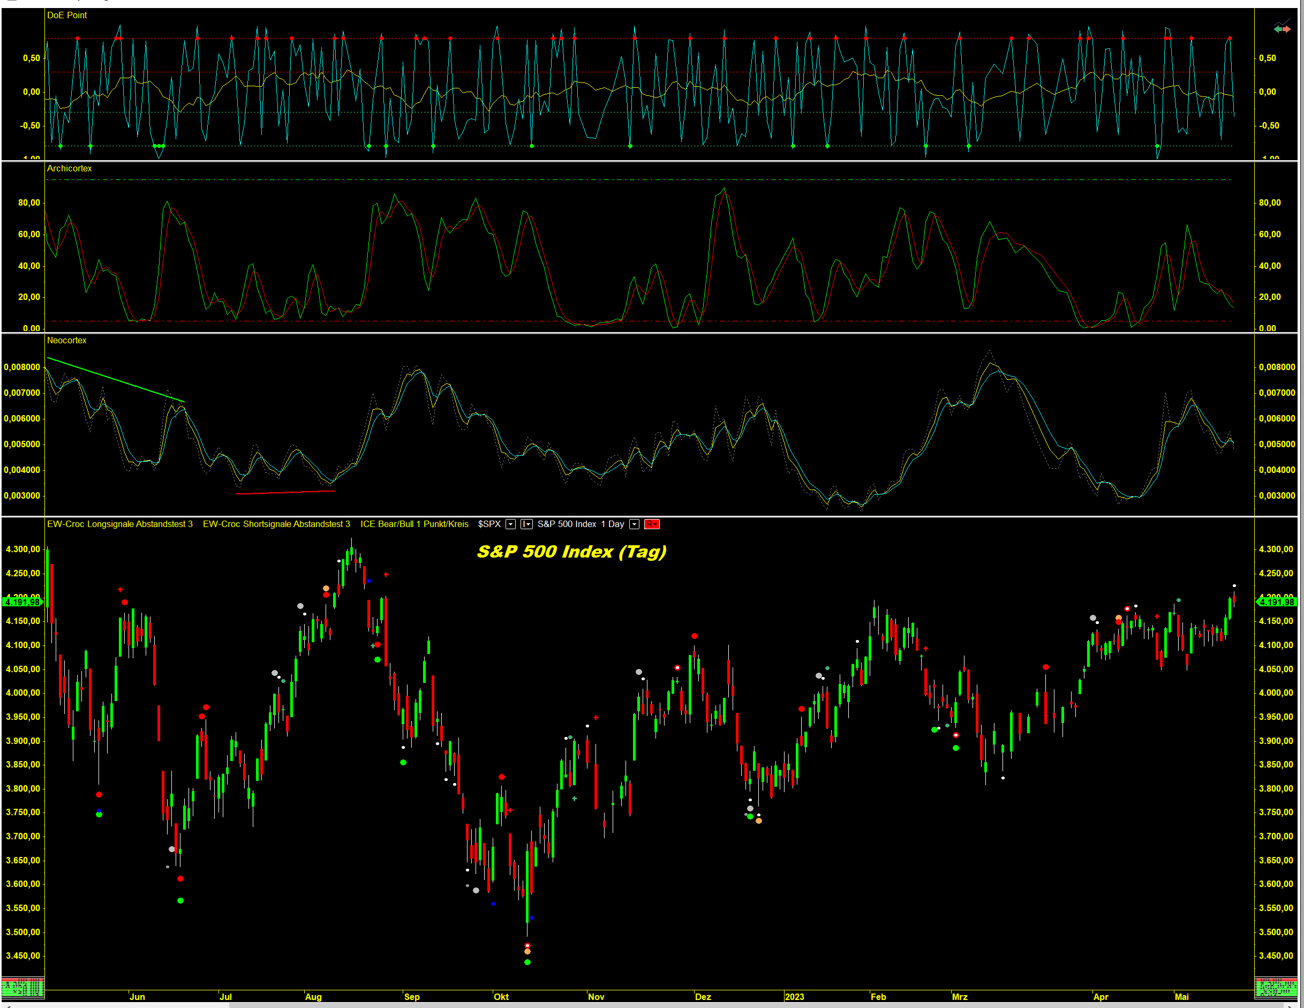Click ICE Bear/Bull 1 Punkt/Kreis label
Screen dimensions: 1304x1008
pyautogui.click(x=414, y=524)
